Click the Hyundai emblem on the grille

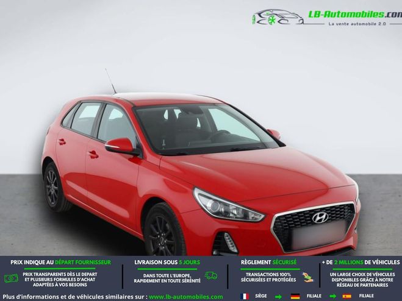pos(320,218)
